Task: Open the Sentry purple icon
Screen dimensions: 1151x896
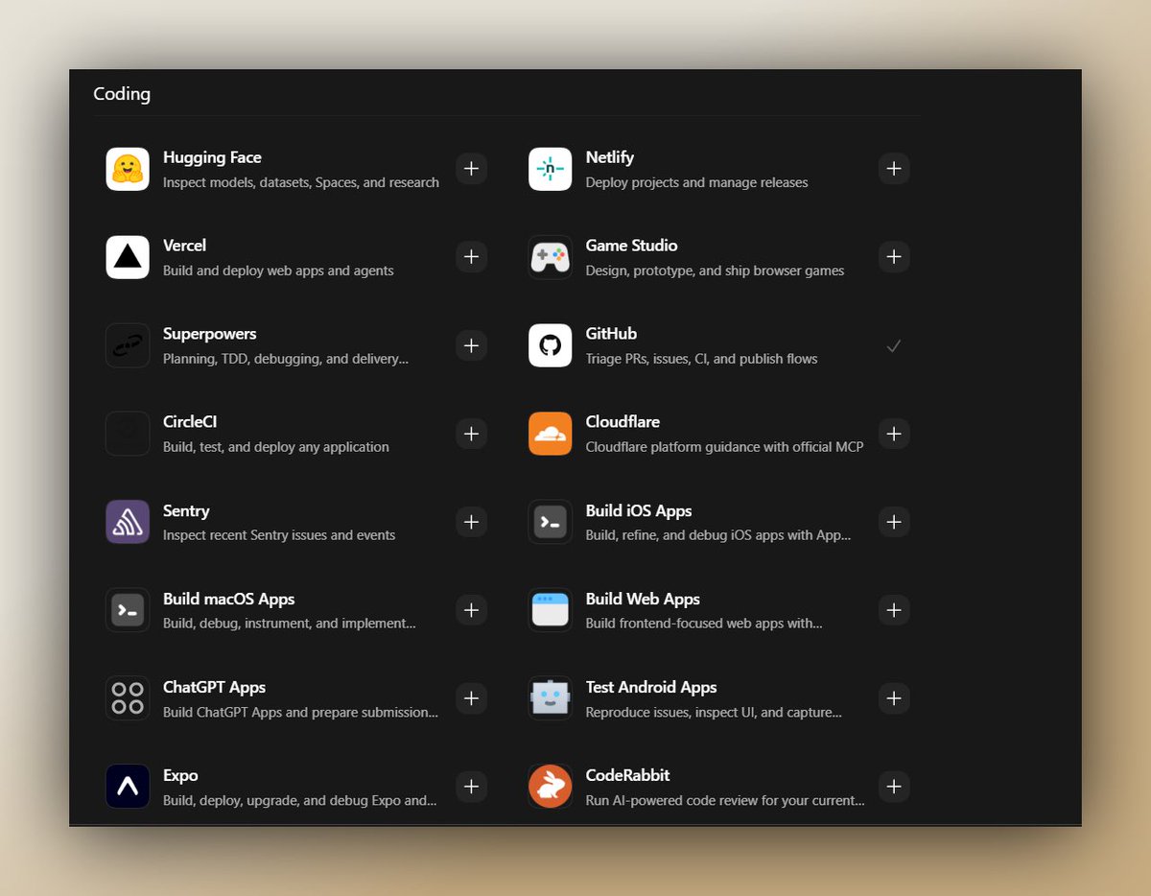Action: (128, 522)
